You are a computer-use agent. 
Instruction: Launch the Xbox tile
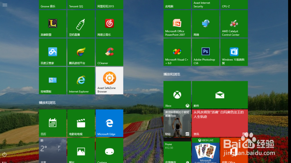(177, 95)
